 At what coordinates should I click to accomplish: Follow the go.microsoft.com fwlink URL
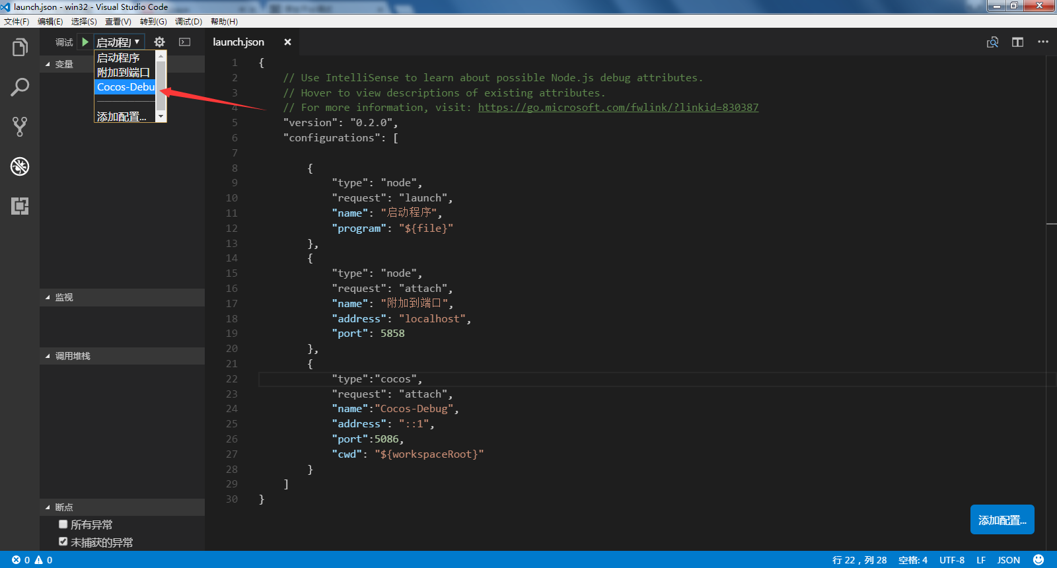pos(618,107)
